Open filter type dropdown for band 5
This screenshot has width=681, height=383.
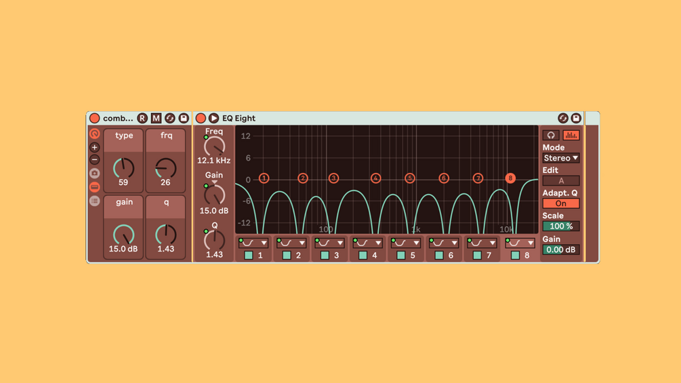pyautogui.click(x=406, y=243)
